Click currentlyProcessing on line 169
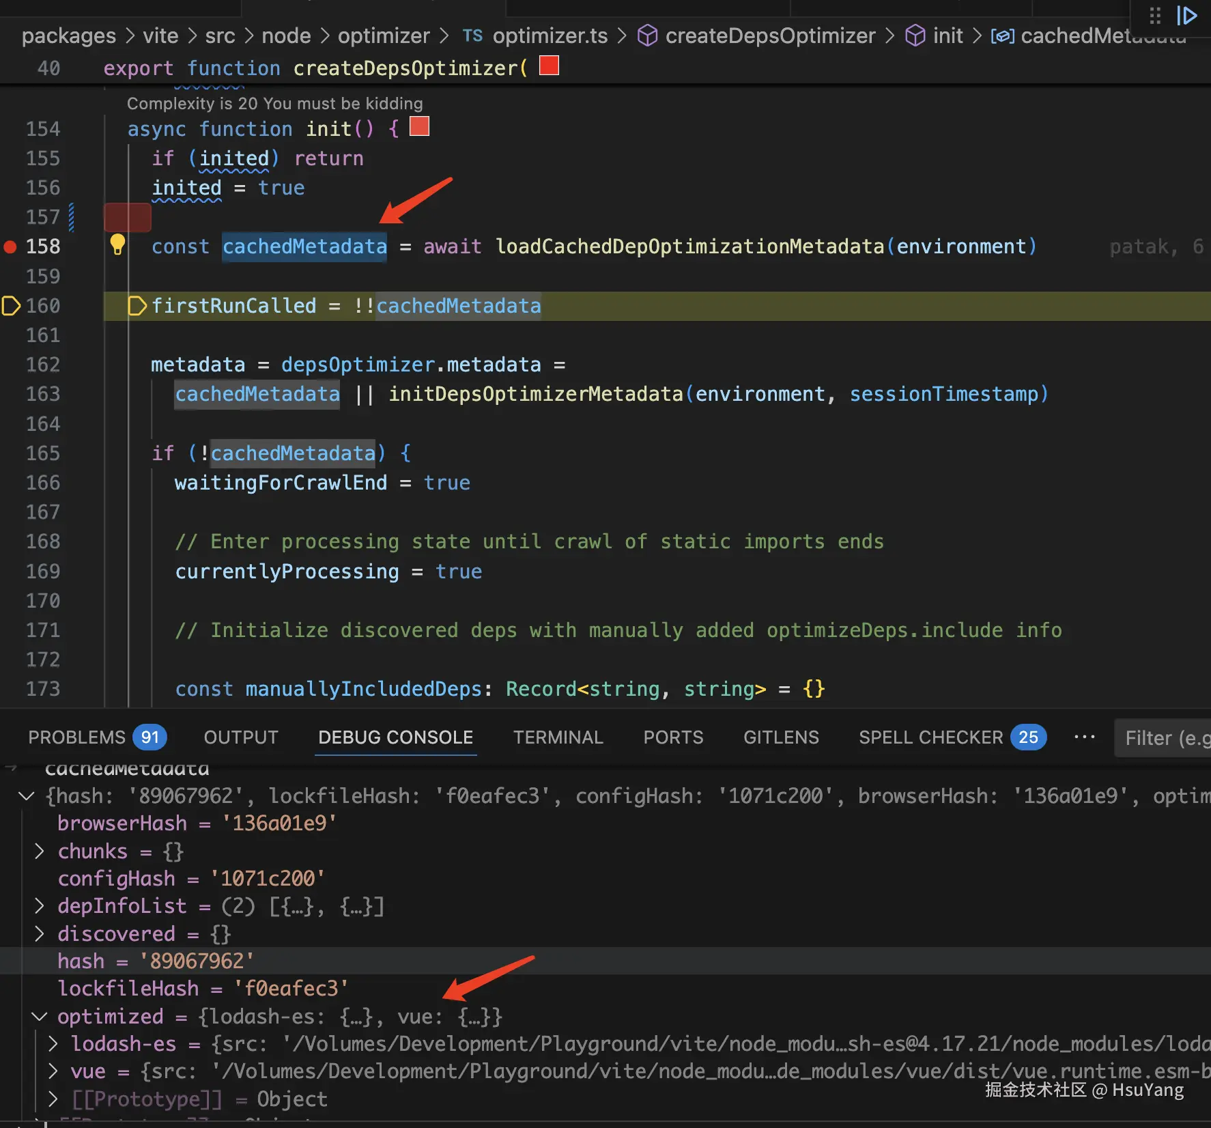The width and height of the screenshot is (1211, 1128). (x=287, y=572)
